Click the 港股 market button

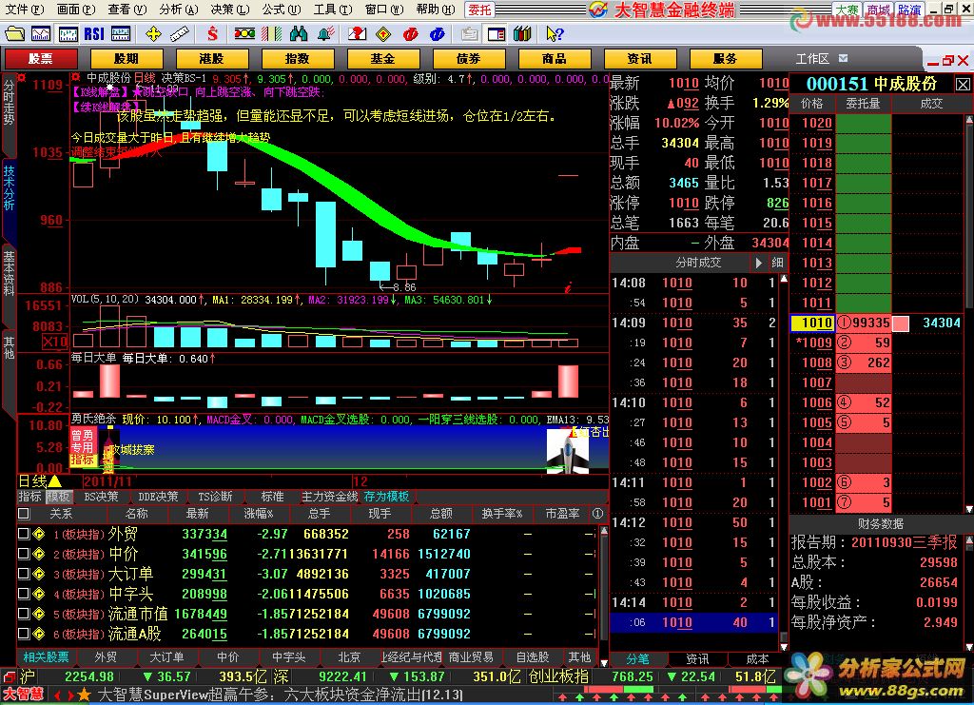point(212,58)
